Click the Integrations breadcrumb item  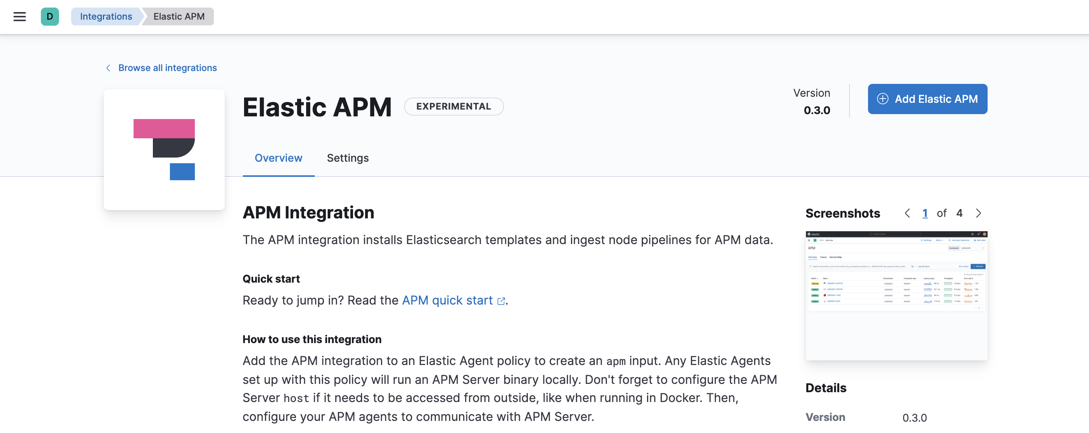click(106, 15)
